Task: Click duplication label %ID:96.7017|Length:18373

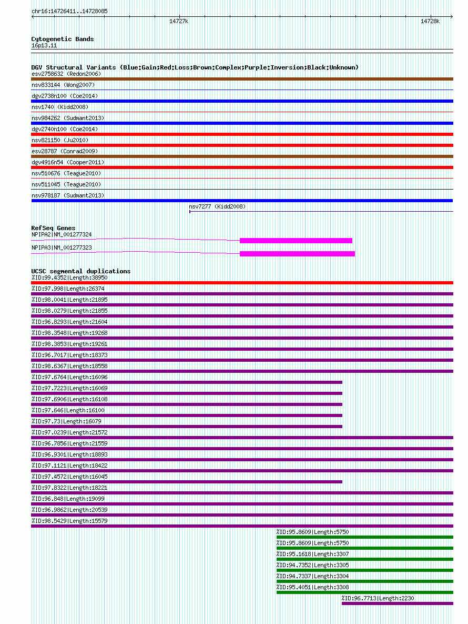Action: (69, 355)
